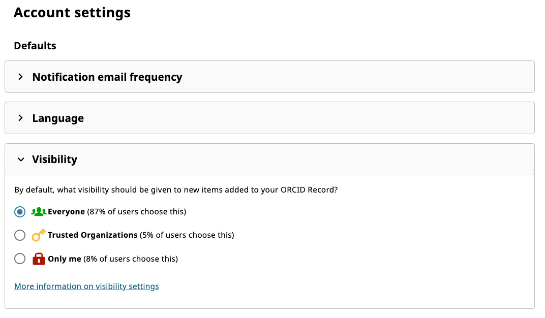This screenshot has height=318, width=545.
Task: Click the green Everyone people icon
Action: click(39, 212)
